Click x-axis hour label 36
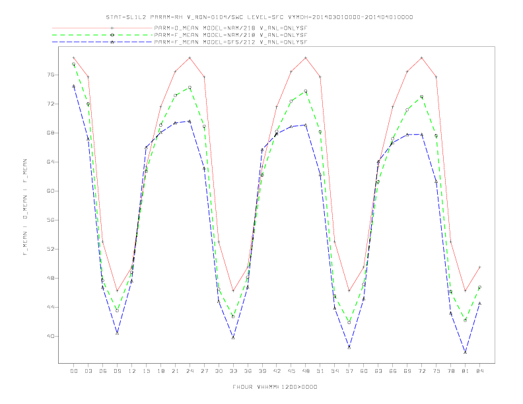523x404 pixels. pyautogui.click(x=248, y=371)
